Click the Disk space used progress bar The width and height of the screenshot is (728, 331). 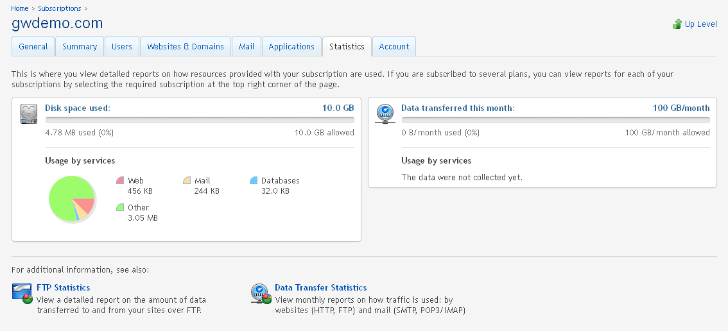pyautogui.click(x=199, y=120)
